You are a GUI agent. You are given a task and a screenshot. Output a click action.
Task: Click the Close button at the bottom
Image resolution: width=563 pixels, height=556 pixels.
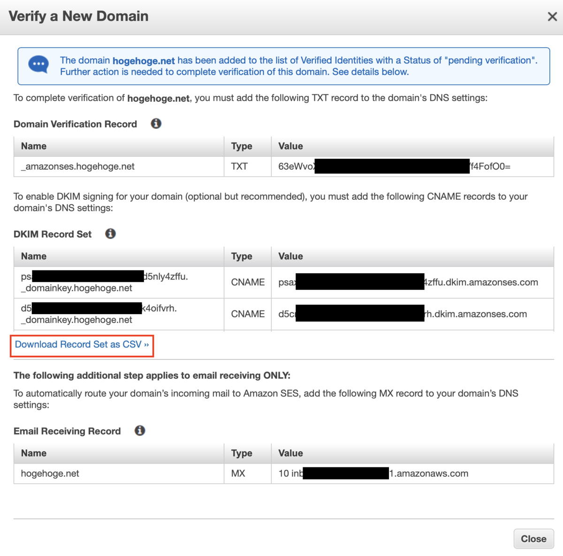tap(533, 539)
